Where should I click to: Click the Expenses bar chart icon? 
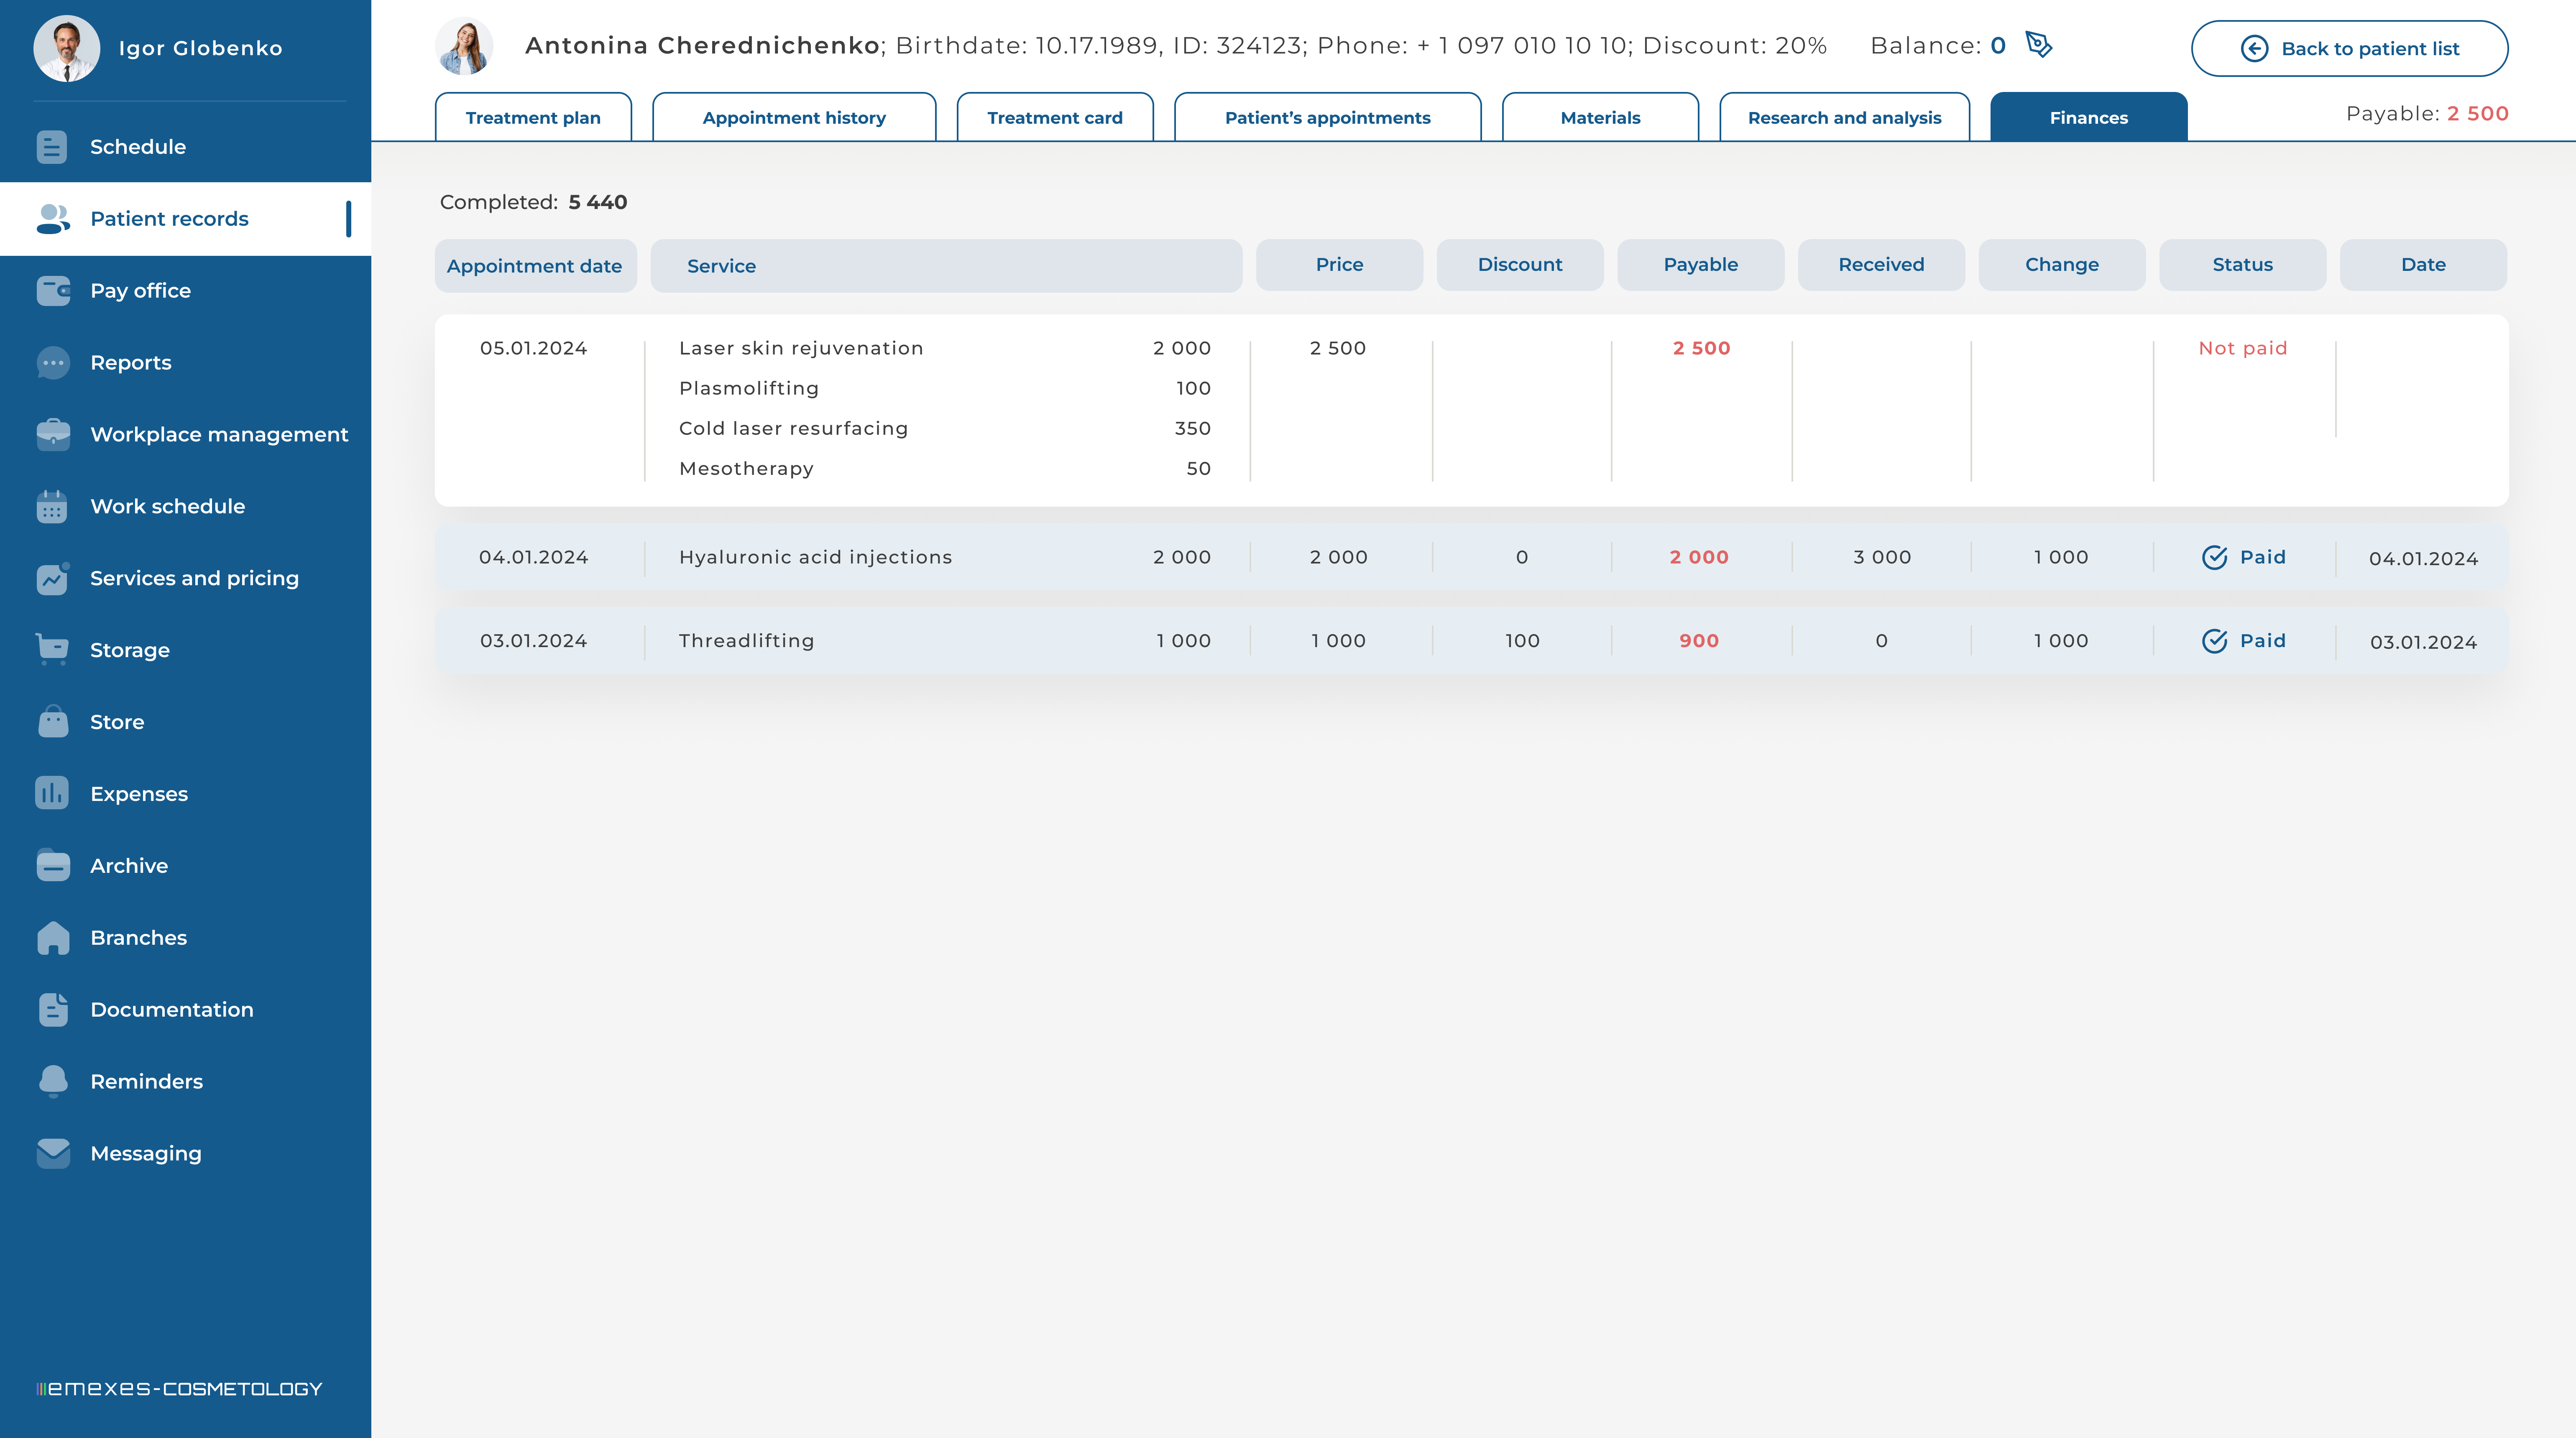tap(52, 793)
